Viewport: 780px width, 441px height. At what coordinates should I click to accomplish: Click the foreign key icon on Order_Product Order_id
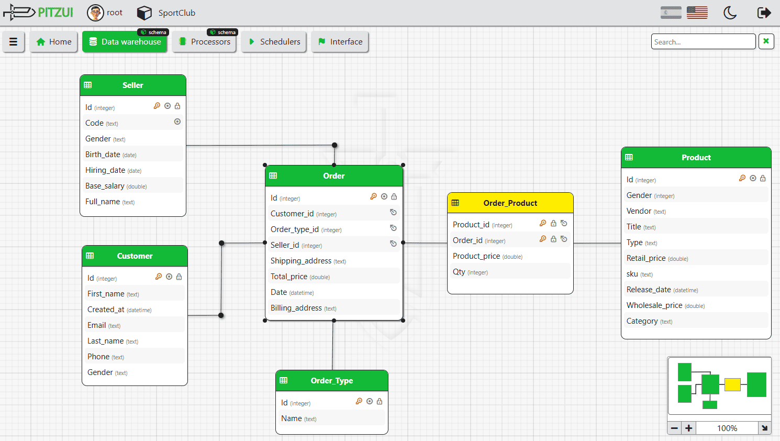[x=564, y=239]
